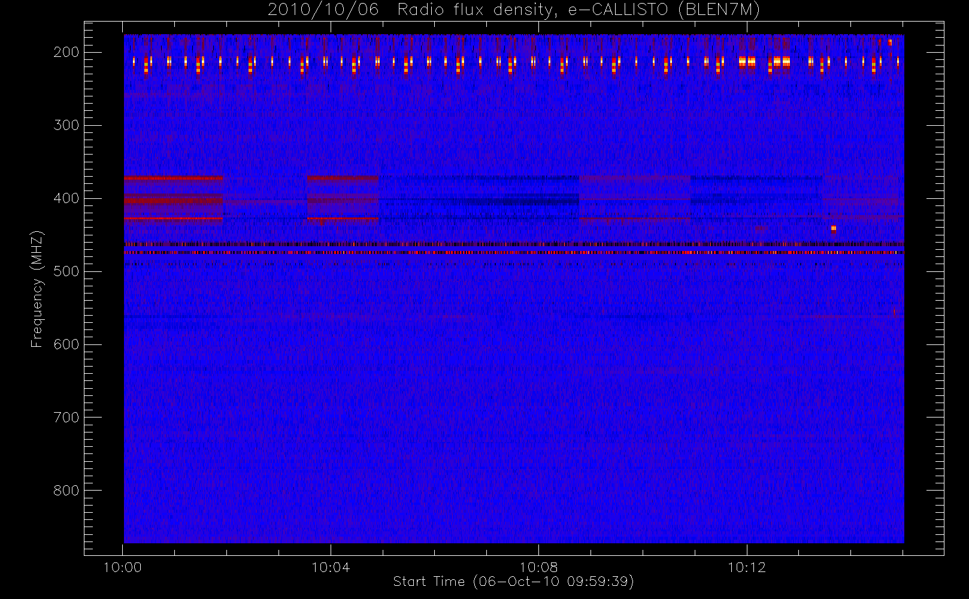Click the plot title 'Radio flux density, e-CALLISTO (BLEN7M)'
Screen dimensions: 969x599
pyautogui.click(x=579, y=10)
